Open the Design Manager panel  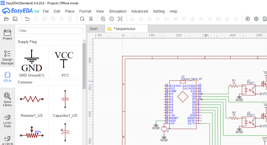pyautogui.click(x=7, y=58)
